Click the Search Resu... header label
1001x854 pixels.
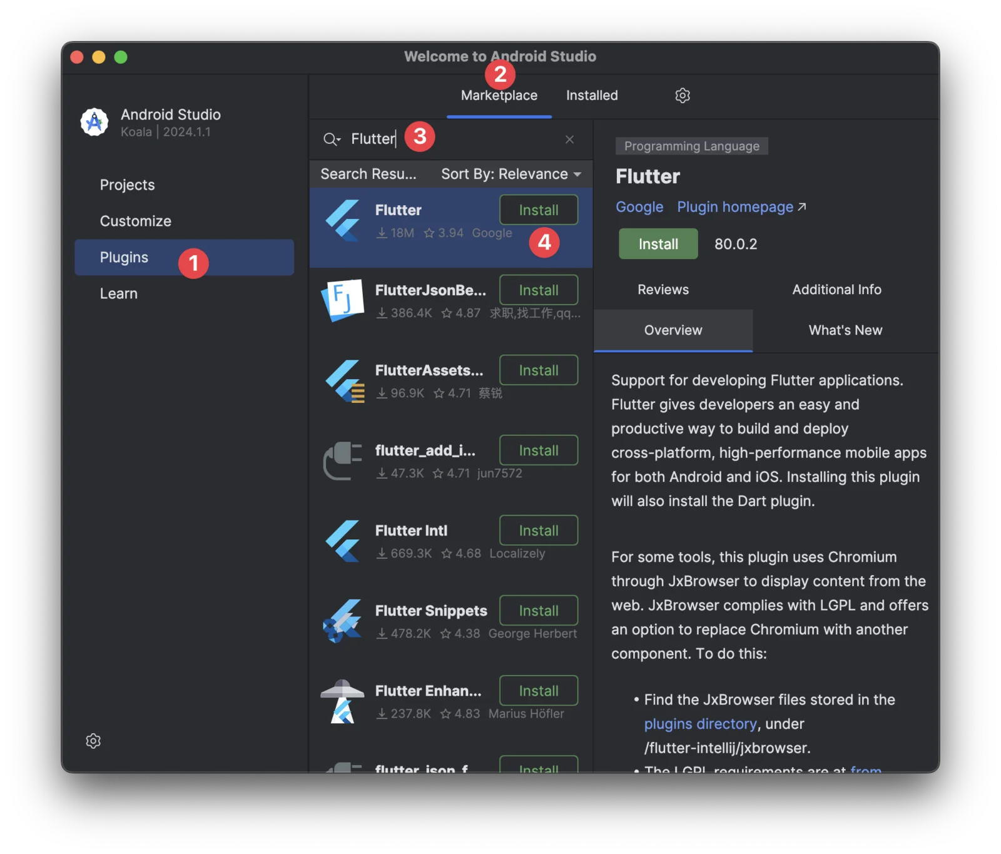[368, 174]
